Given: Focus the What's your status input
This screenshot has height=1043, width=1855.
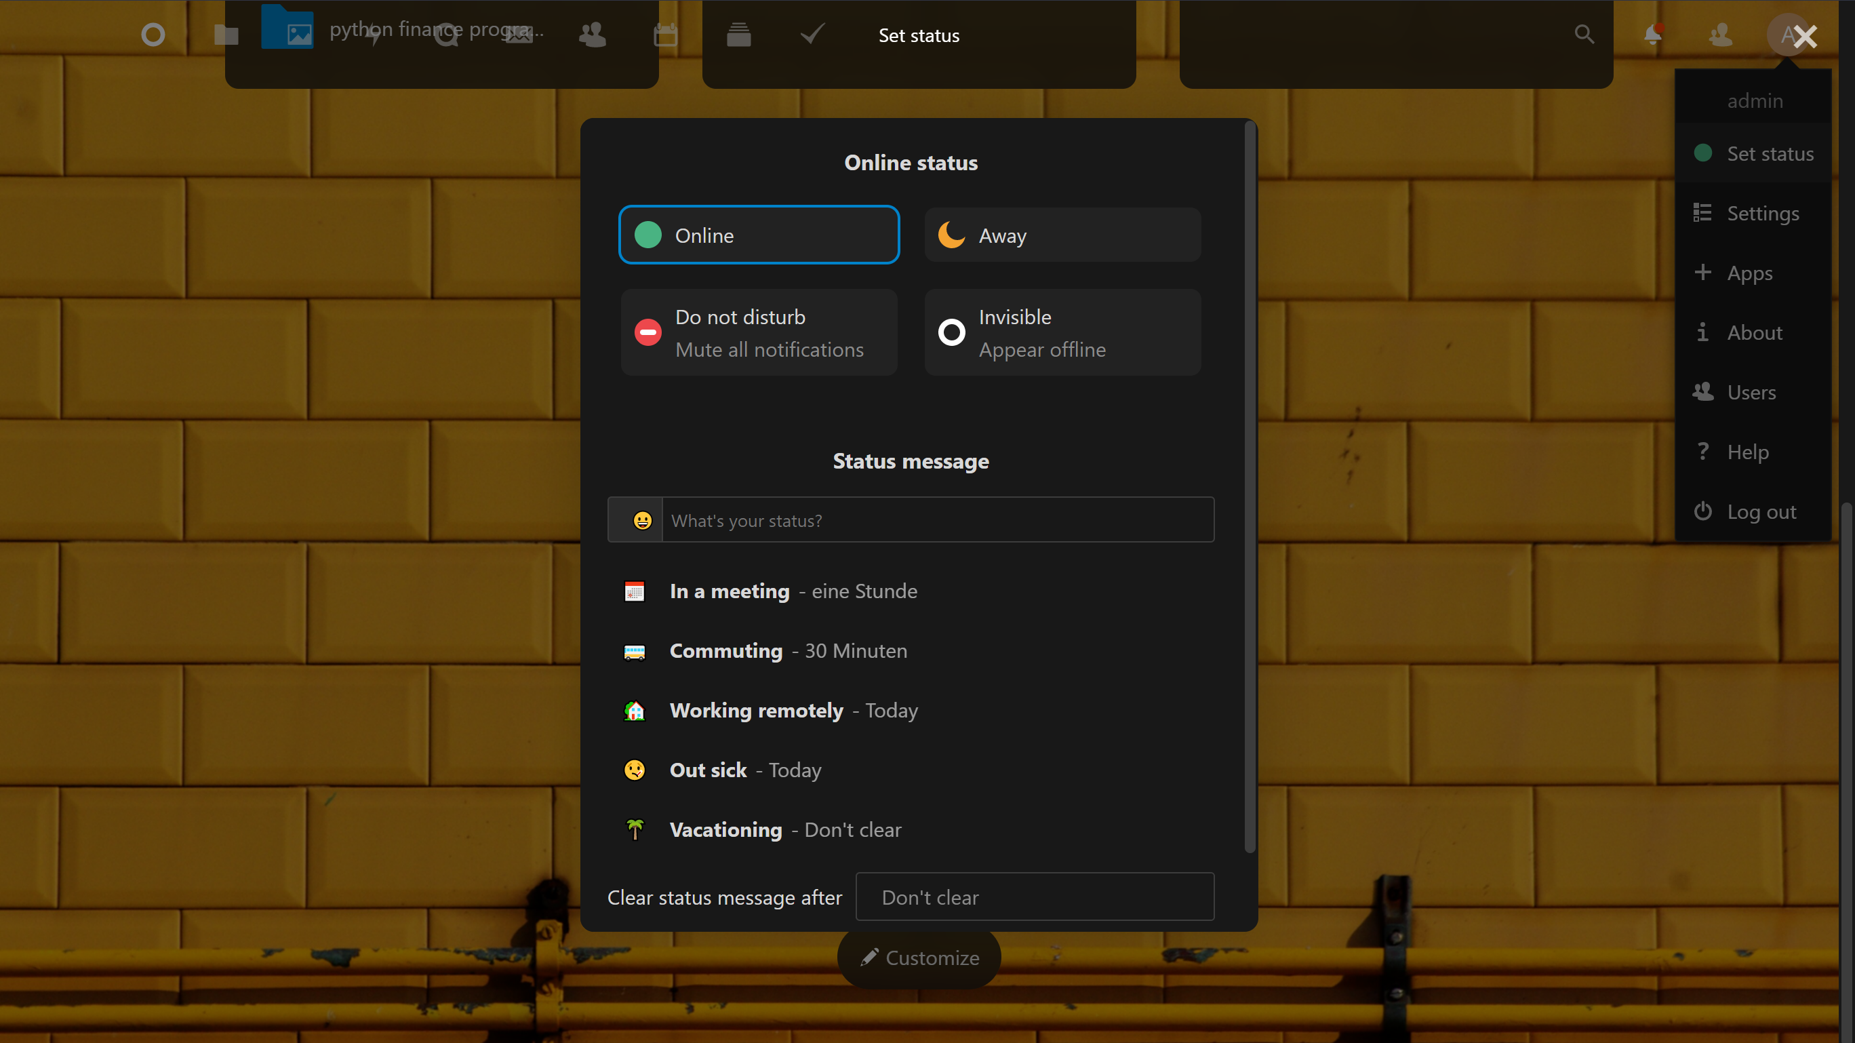Looking at the screenshot, I should click(936, 520).
